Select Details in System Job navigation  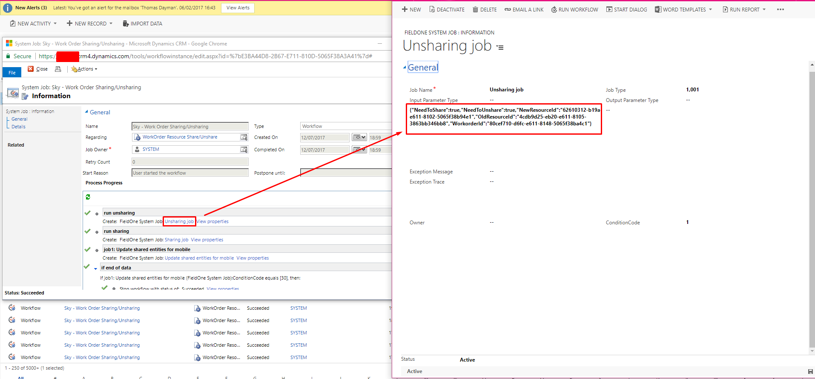[18, 127]
